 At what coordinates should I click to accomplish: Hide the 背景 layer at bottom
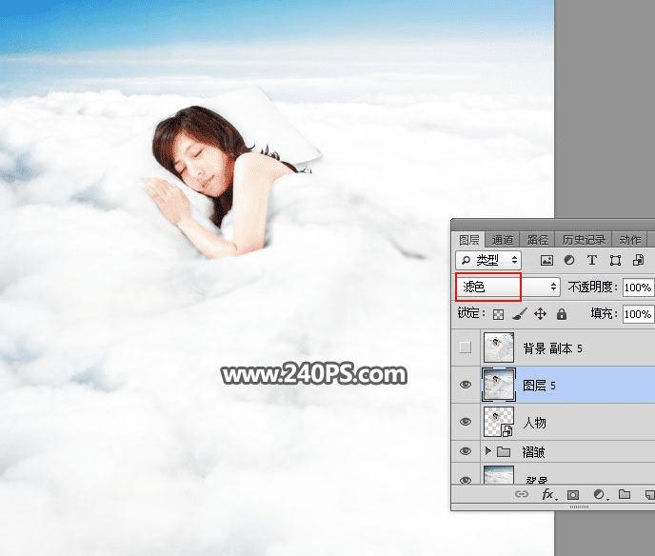466,480
